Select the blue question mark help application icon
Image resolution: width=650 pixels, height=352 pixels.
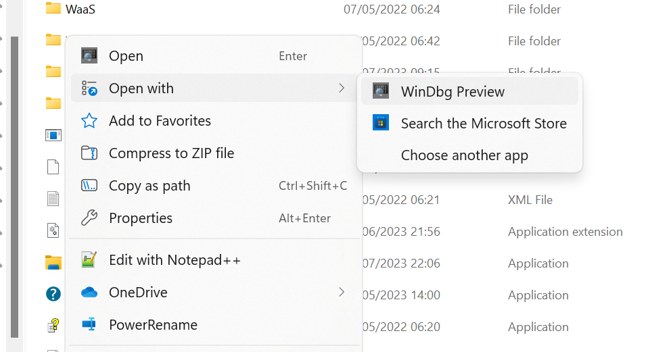point(53,294)
